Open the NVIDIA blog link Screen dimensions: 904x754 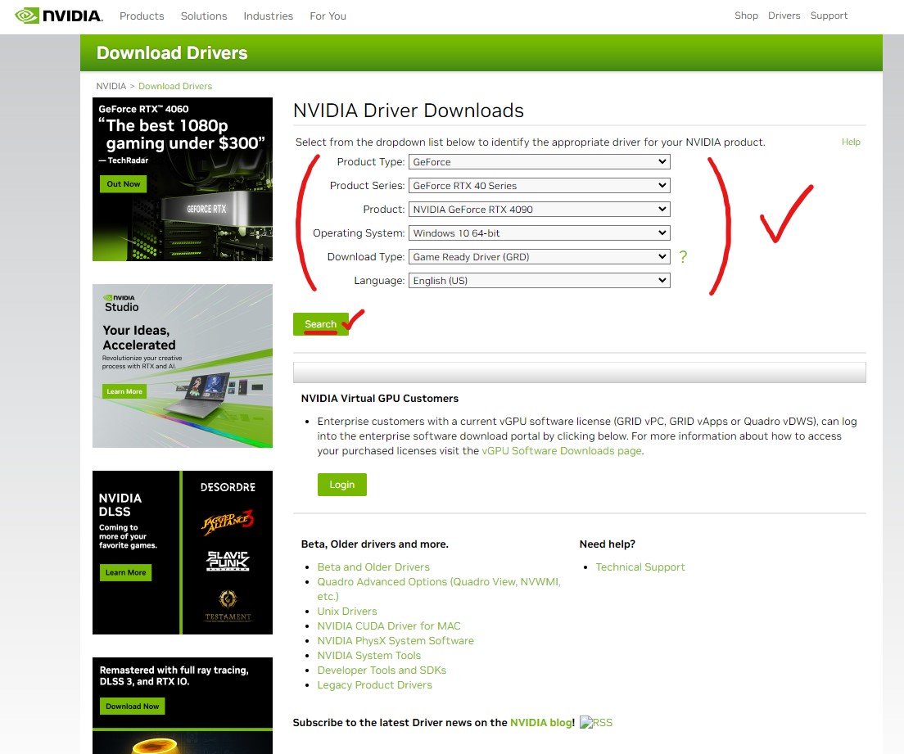[x=540, y=723]
